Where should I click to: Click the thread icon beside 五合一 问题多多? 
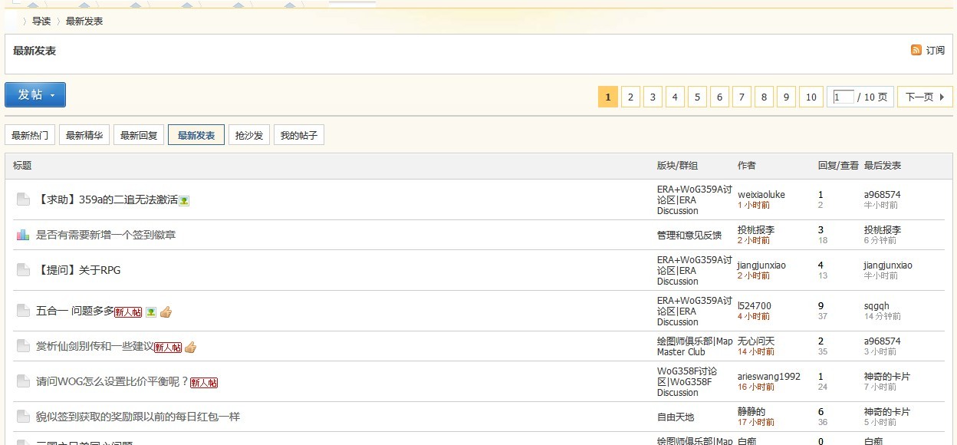[x=23, y=311]
